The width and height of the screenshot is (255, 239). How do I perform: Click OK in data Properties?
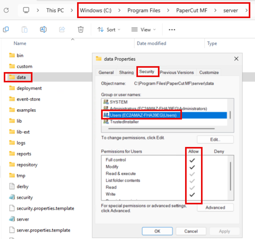[x=157, y=231]
